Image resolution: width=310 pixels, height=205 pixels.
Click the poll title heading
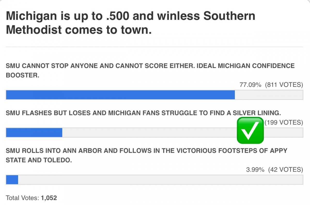130,23
